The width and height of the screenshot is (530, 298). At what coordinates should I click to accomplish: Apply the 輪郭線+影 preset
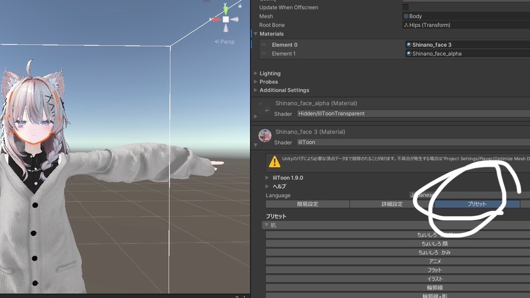tap(398, 295)
